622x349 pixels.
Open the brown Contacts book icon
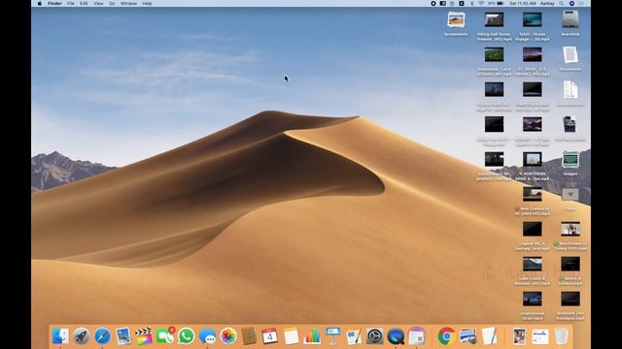tap(249, 336)
